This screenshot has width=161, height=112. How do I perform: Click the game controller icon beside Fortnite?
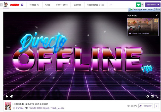(x=14, y=108)
